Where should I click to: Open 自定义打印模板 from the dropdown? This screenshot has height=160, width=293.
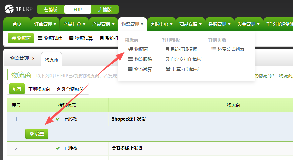(x=186, y=59)
